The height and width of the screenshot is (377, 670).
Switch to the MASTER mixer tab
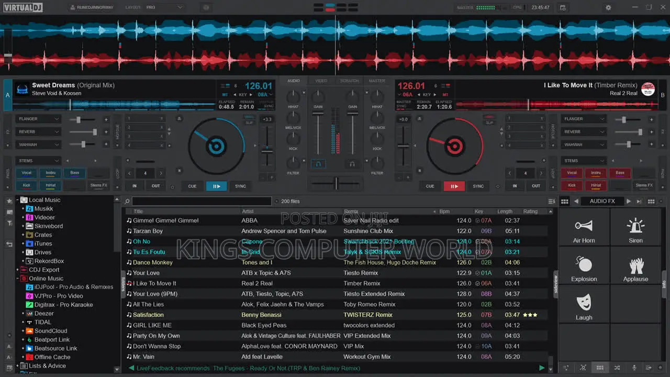pos(377,81)
